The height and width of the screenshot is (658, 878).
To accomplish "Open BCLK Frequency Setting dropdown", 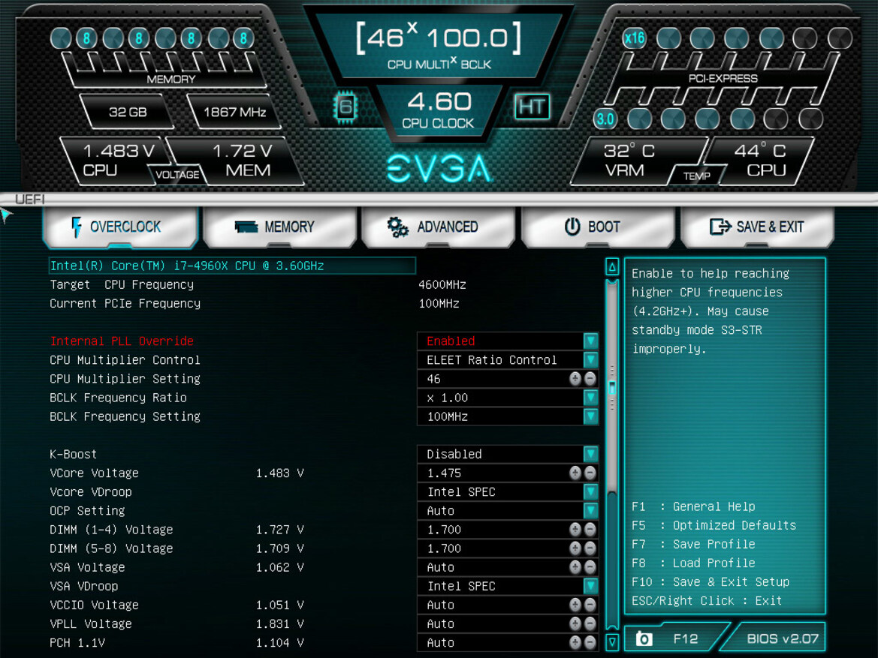I will point(590,416).
